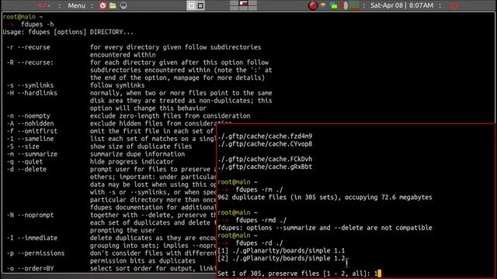497x279 pixels.
Task: Click the '-I --immediate' option text
Action: [32, 238]
